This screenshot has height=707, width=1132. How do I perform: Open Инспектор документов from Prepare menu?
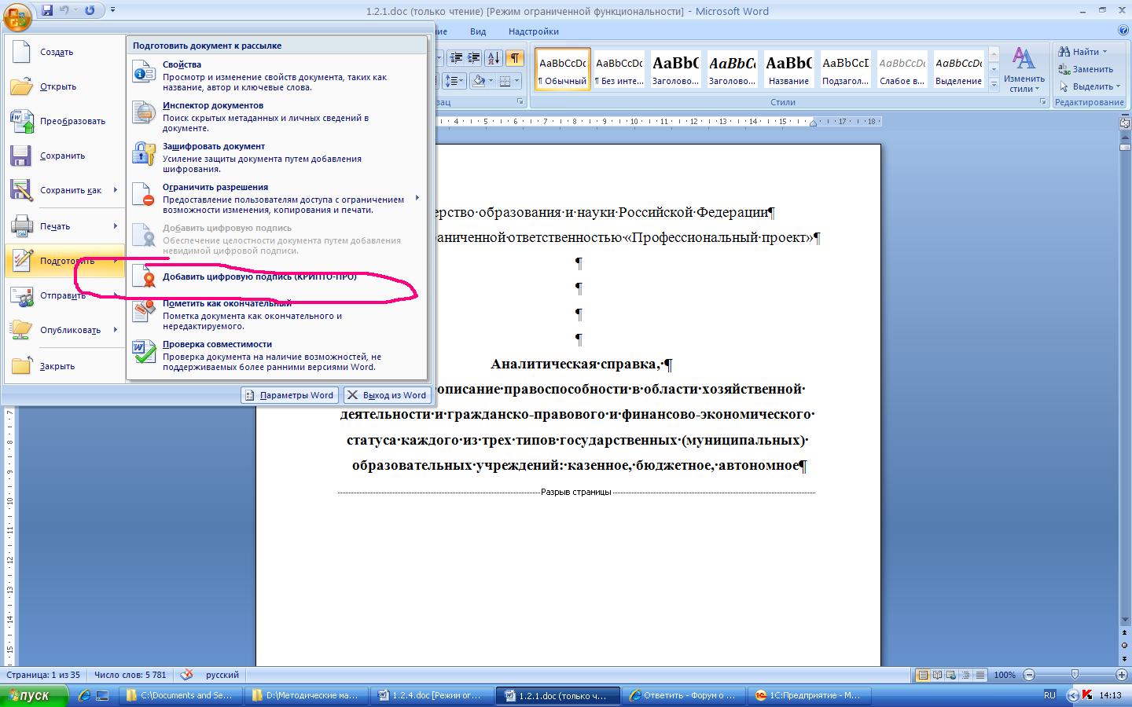pyautogui.click(x=212, y=106)
